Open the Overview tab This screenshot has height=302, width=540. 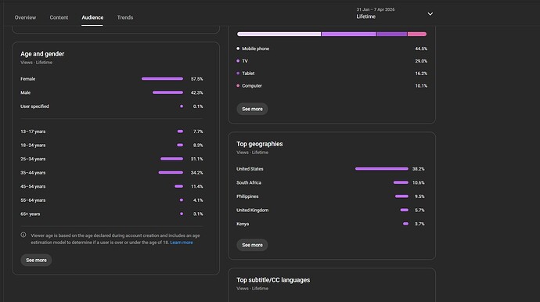25,17
